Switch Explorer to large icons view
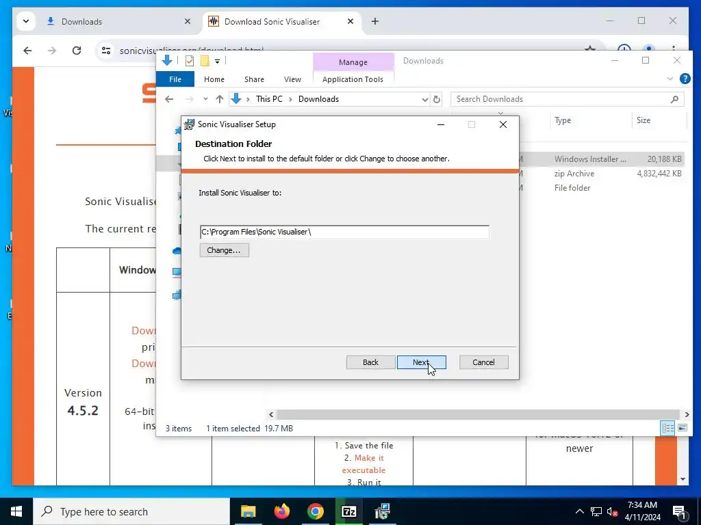Screen dimensions: 701x525 coord(683,428)
